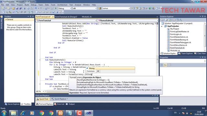Open Object Browser from the main toolbar
This screenshot has width=207, height=116.
143,8
